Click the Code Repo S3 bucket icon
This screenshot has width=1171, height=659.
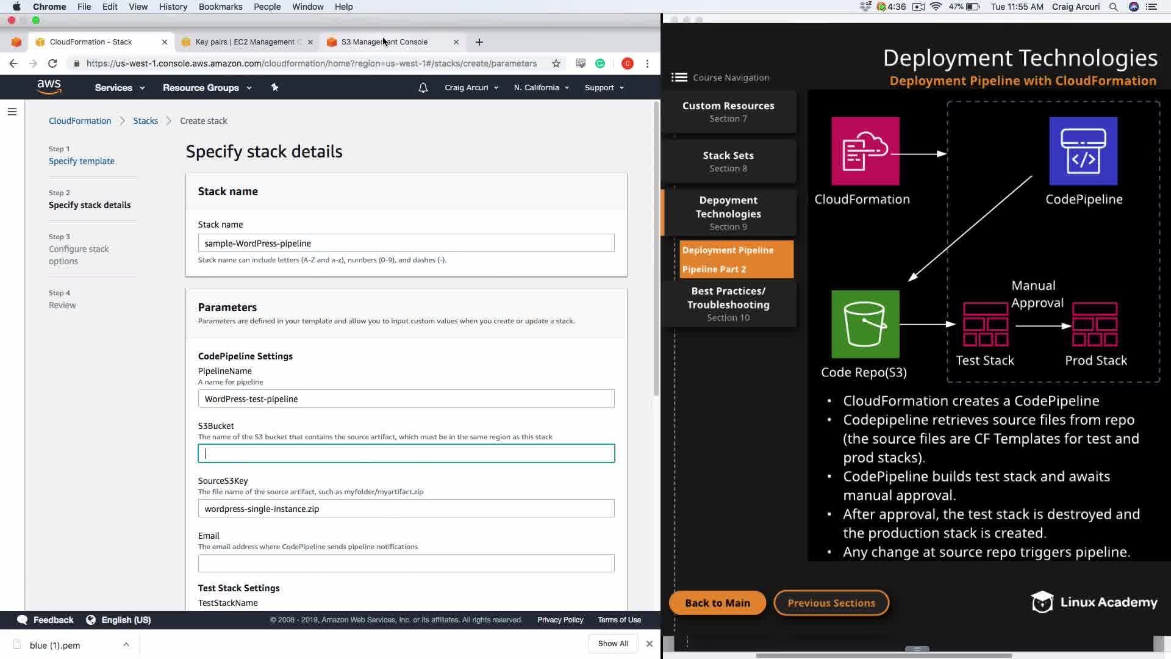pos(865,324)
